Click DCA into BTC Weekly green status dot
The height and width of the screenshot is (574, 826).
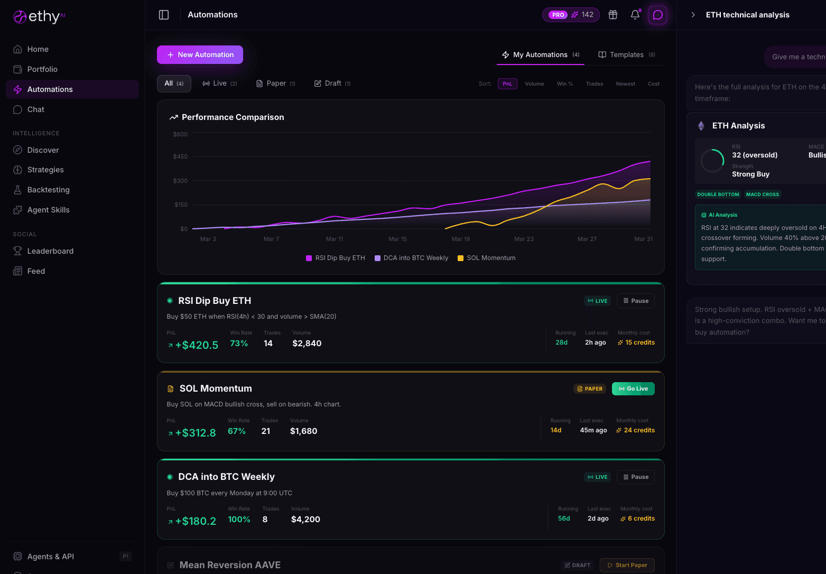tap(170, 477)
